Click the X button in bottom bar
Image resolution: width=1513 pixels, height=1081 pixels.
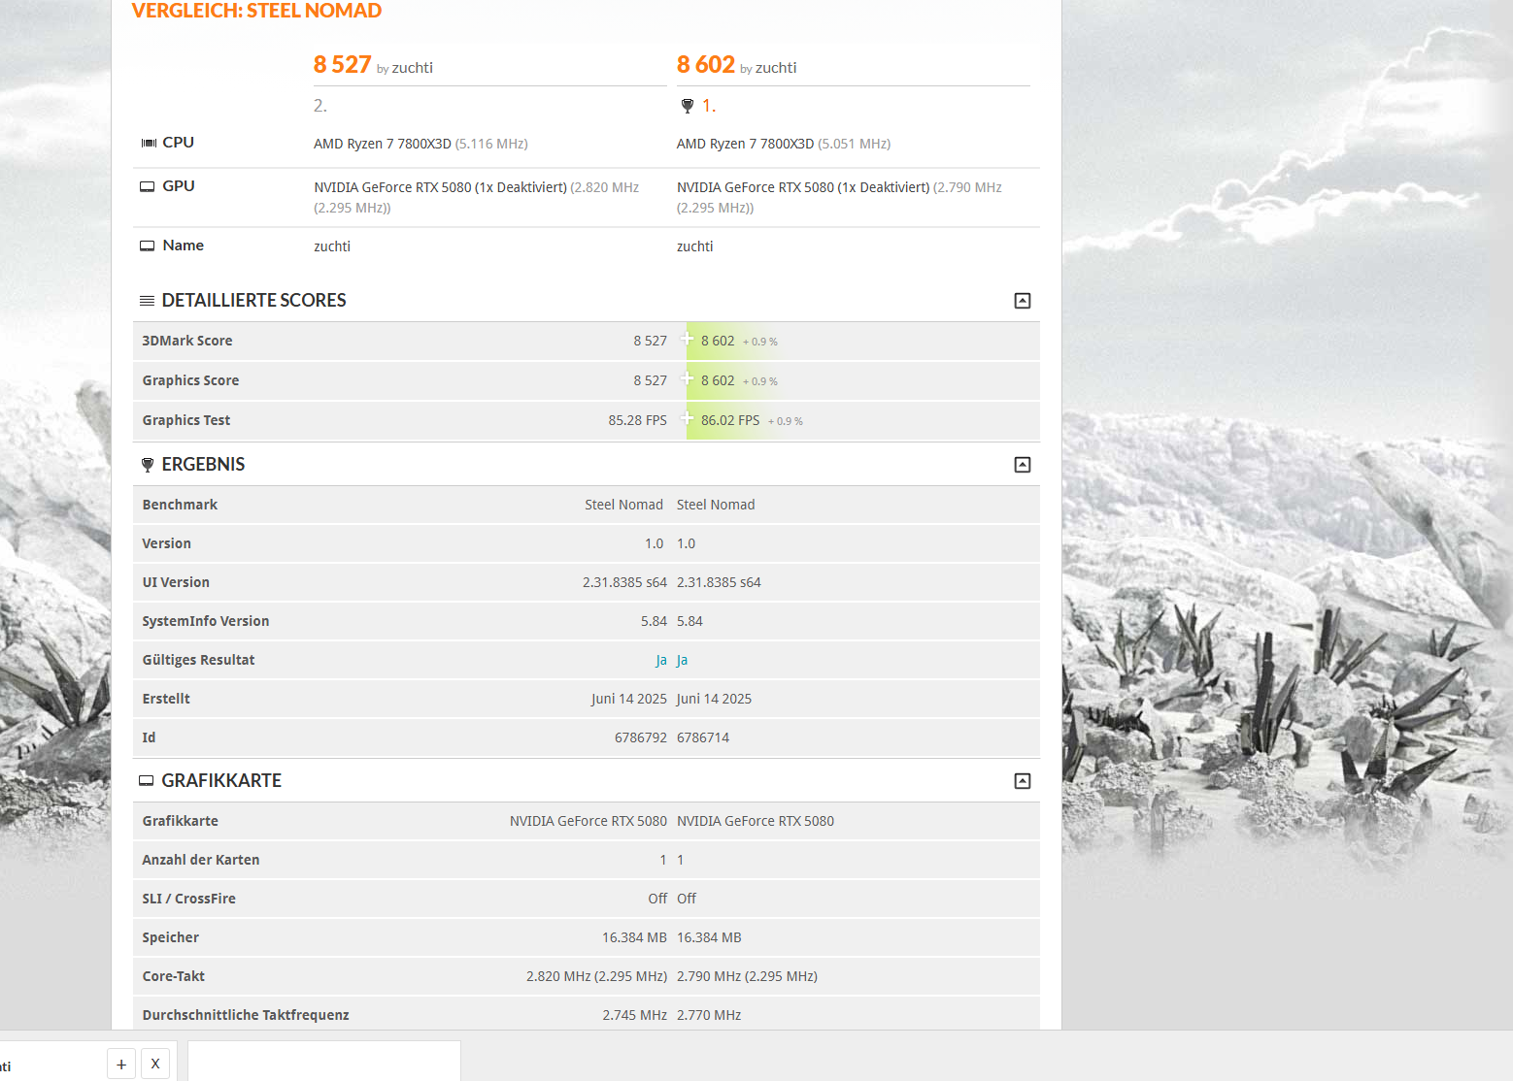coord(155,1064)
